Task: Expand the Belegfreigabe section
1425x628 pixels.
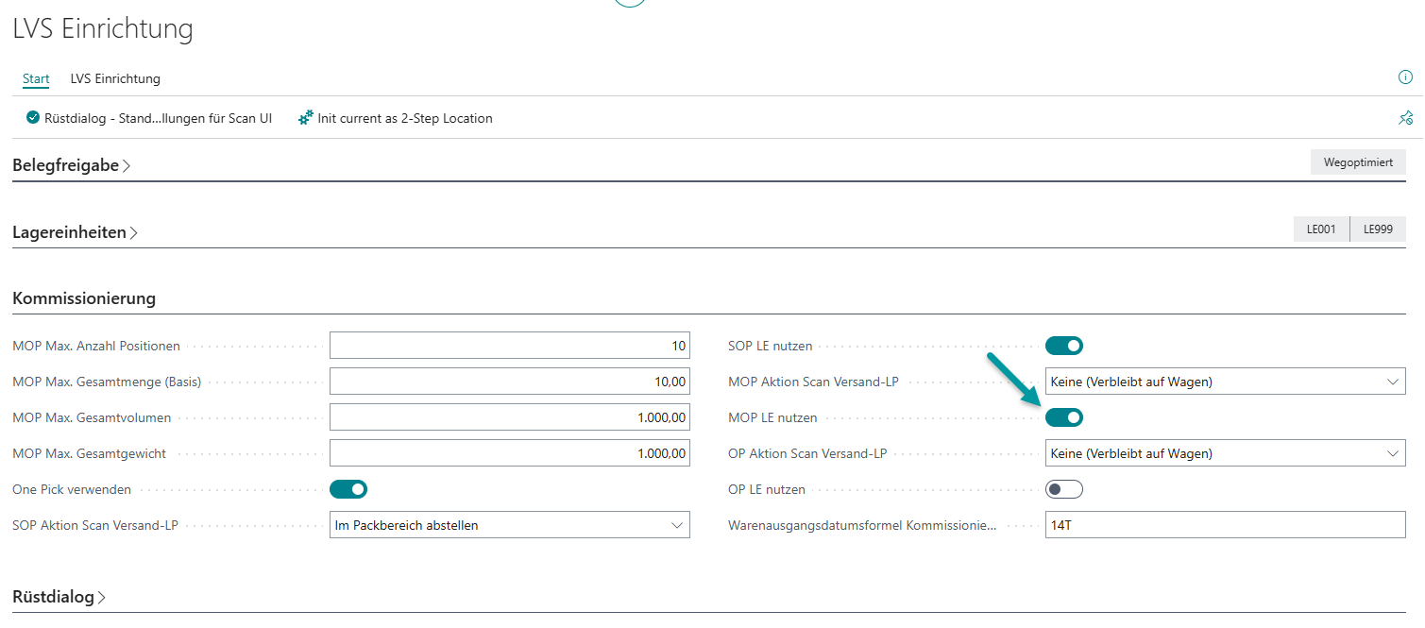Action: (x=72, y=165)
